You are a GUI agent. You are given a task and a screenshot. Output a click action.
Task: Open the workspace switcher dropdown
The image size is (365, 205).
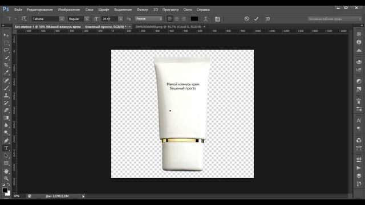(x=334, y=19)
